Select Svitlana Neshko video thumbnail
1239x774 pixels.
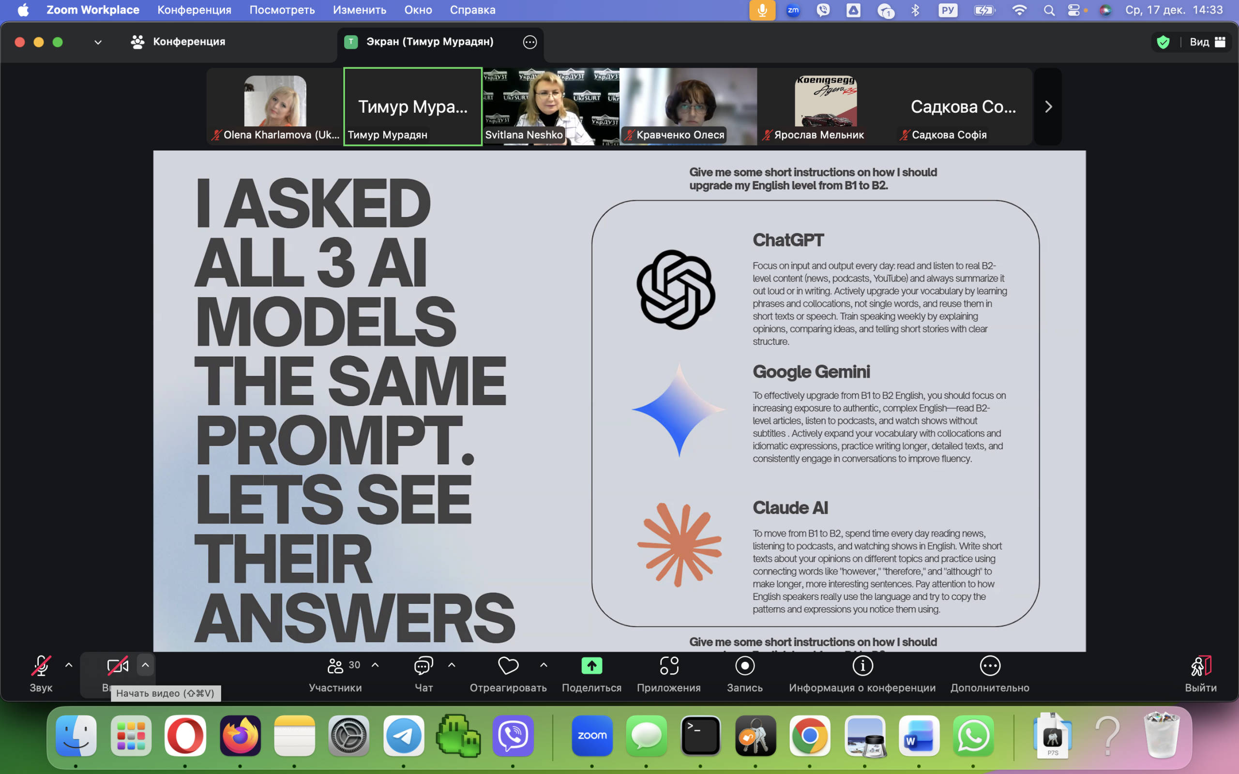[550, 106]
